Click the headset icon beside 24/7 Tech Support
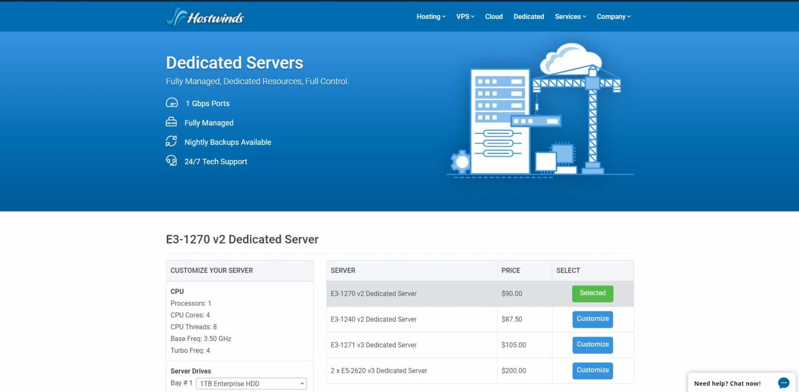 coord(171,161)
